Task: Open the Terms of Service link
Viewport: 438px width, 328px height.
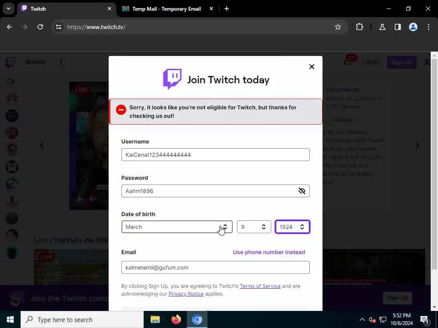Action: [x=260, y=286]
